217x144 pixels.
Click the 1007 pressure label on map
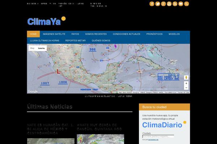pos(45,83)
